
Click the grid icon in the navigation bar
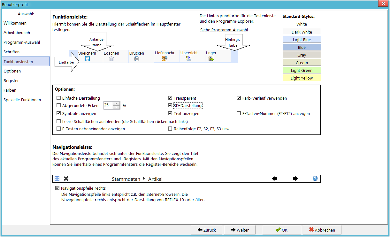pyautogui.click(x=57, y=179)
